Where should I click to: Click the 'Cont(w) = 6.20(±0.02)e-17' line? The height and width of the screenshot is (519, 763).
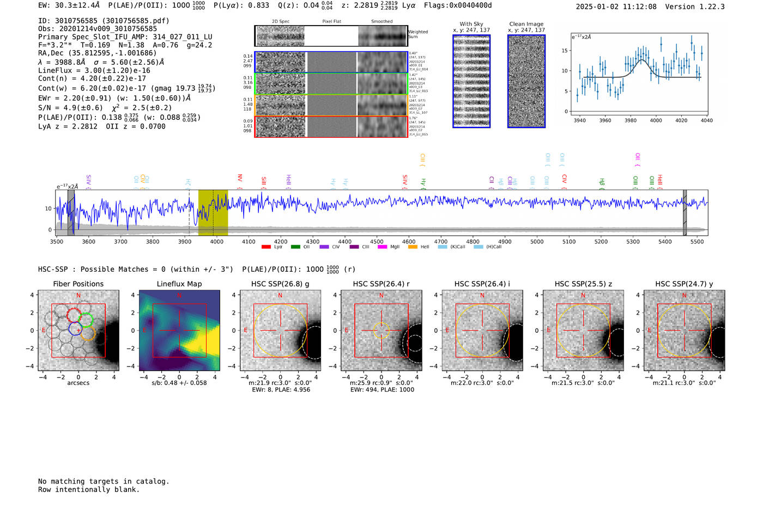[x=92, y=88]
